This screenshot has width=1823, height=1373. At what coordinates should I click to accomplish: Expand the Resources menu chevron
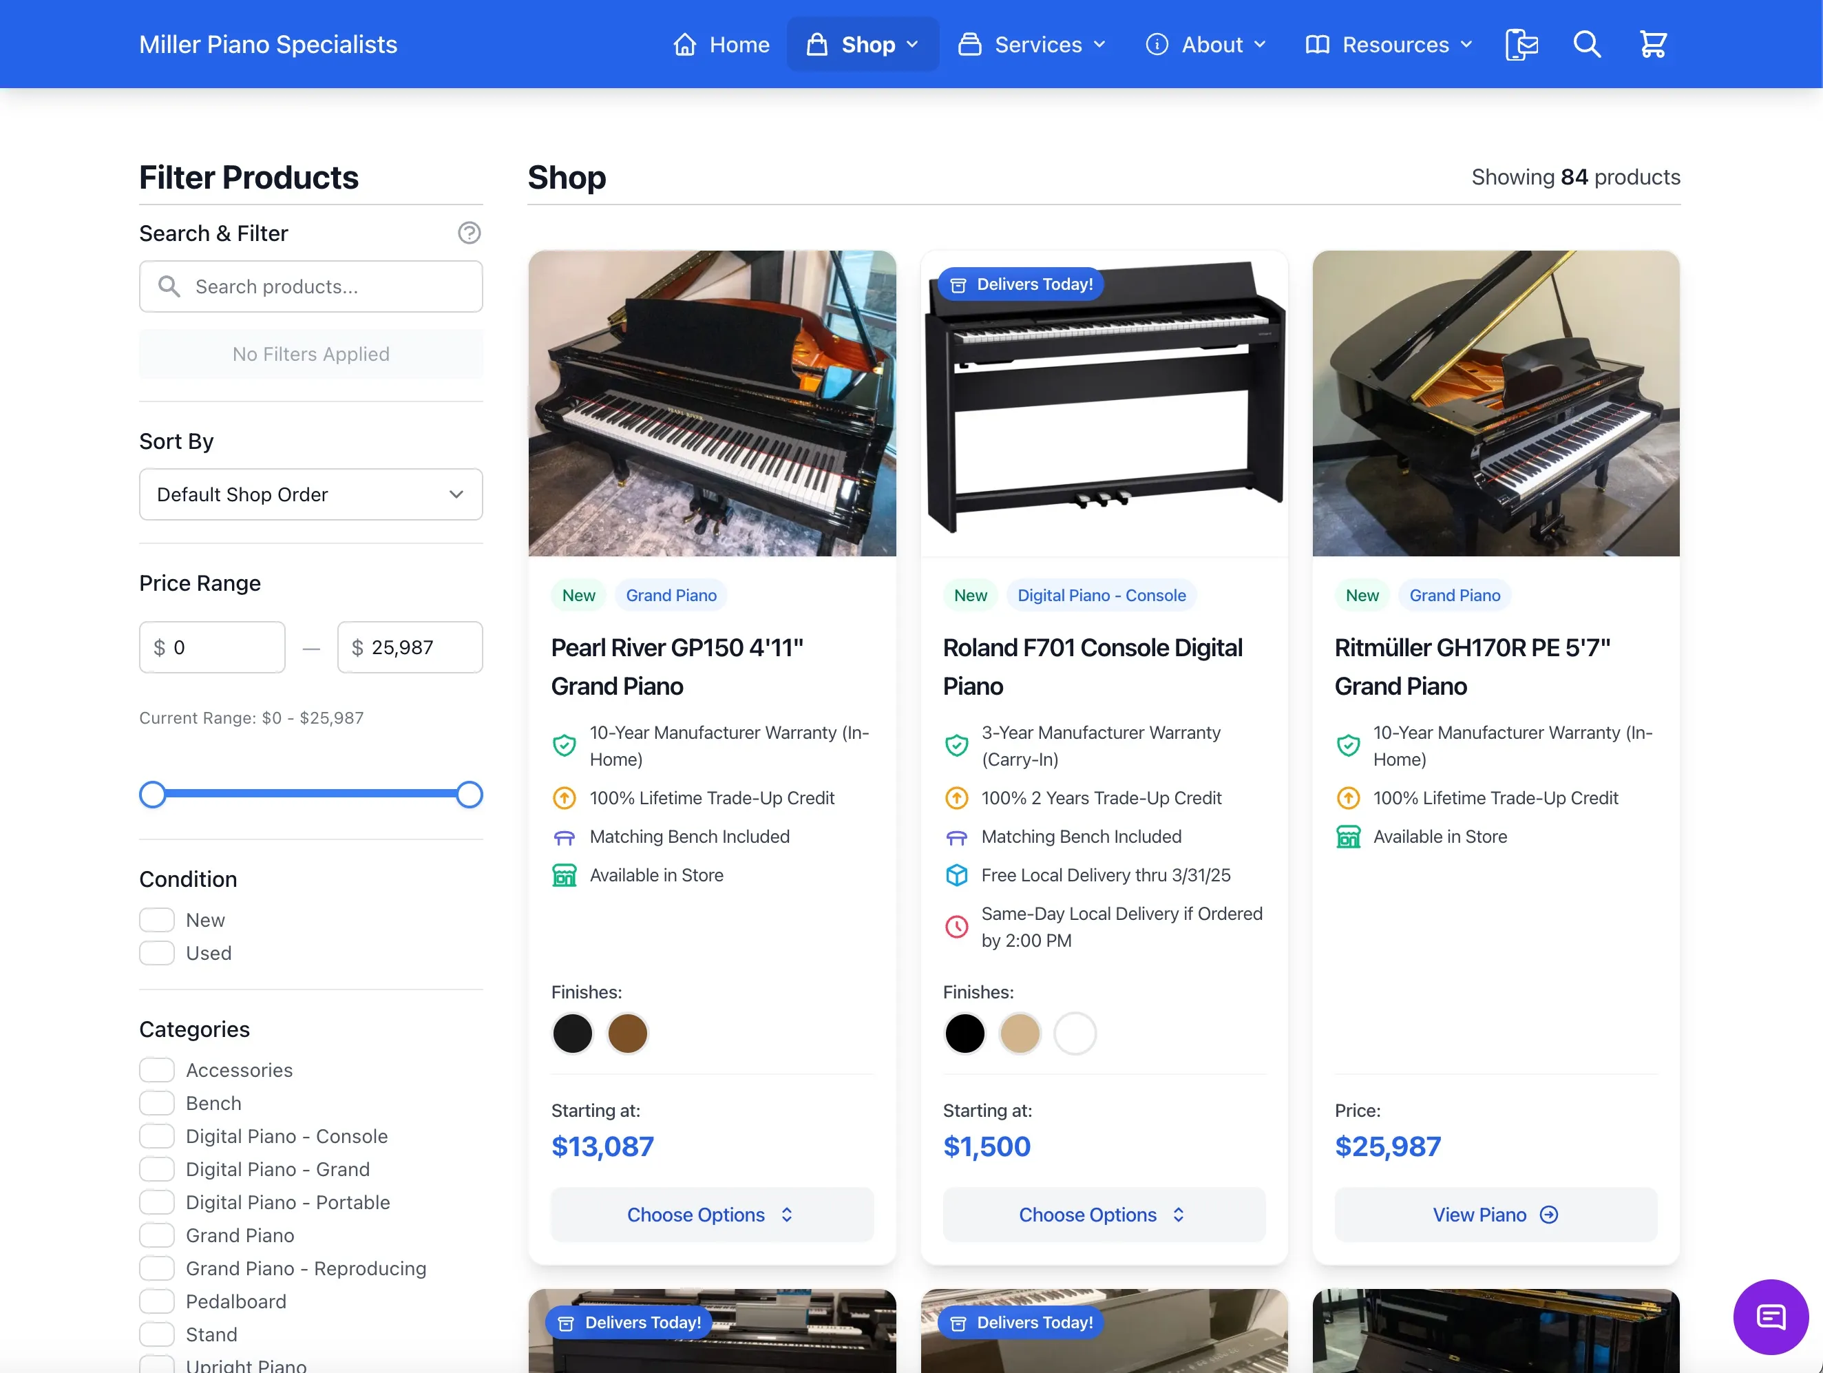[x=1466, y=45]
